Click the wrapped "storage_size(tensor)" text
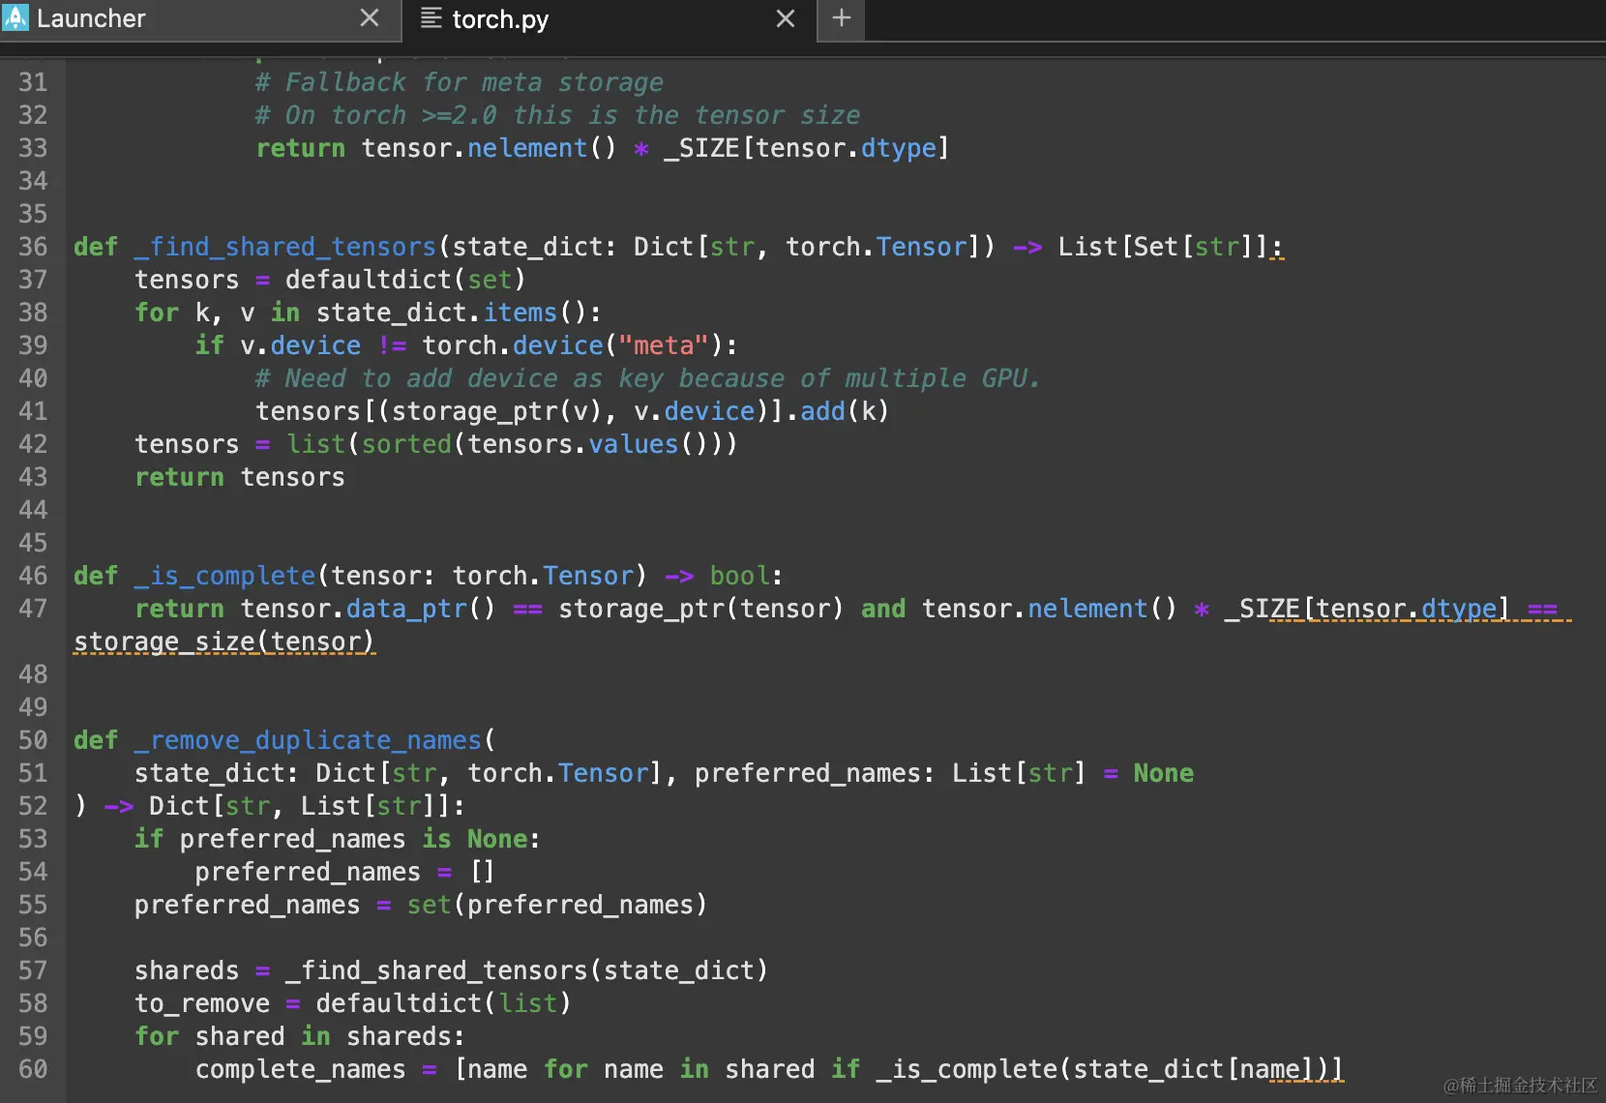Screen dimensions: 1606x1103 (x=224, y=641)
